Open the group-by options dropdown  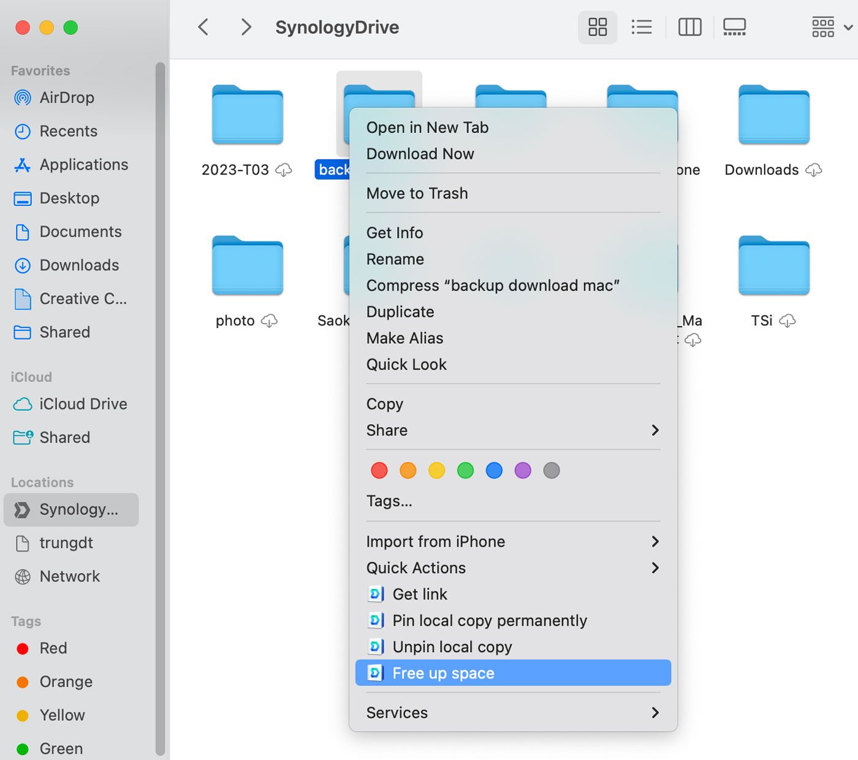click(x=832, y=27)
